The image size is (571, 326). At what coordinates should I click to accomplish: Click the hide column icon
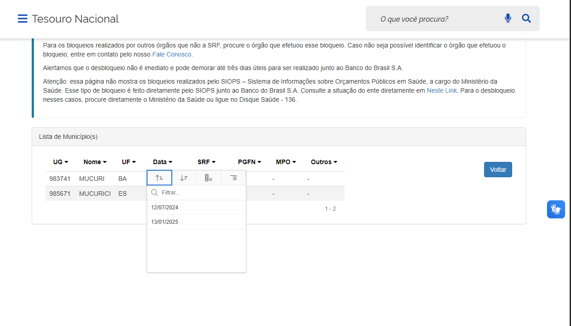click(x=208, y=178)
